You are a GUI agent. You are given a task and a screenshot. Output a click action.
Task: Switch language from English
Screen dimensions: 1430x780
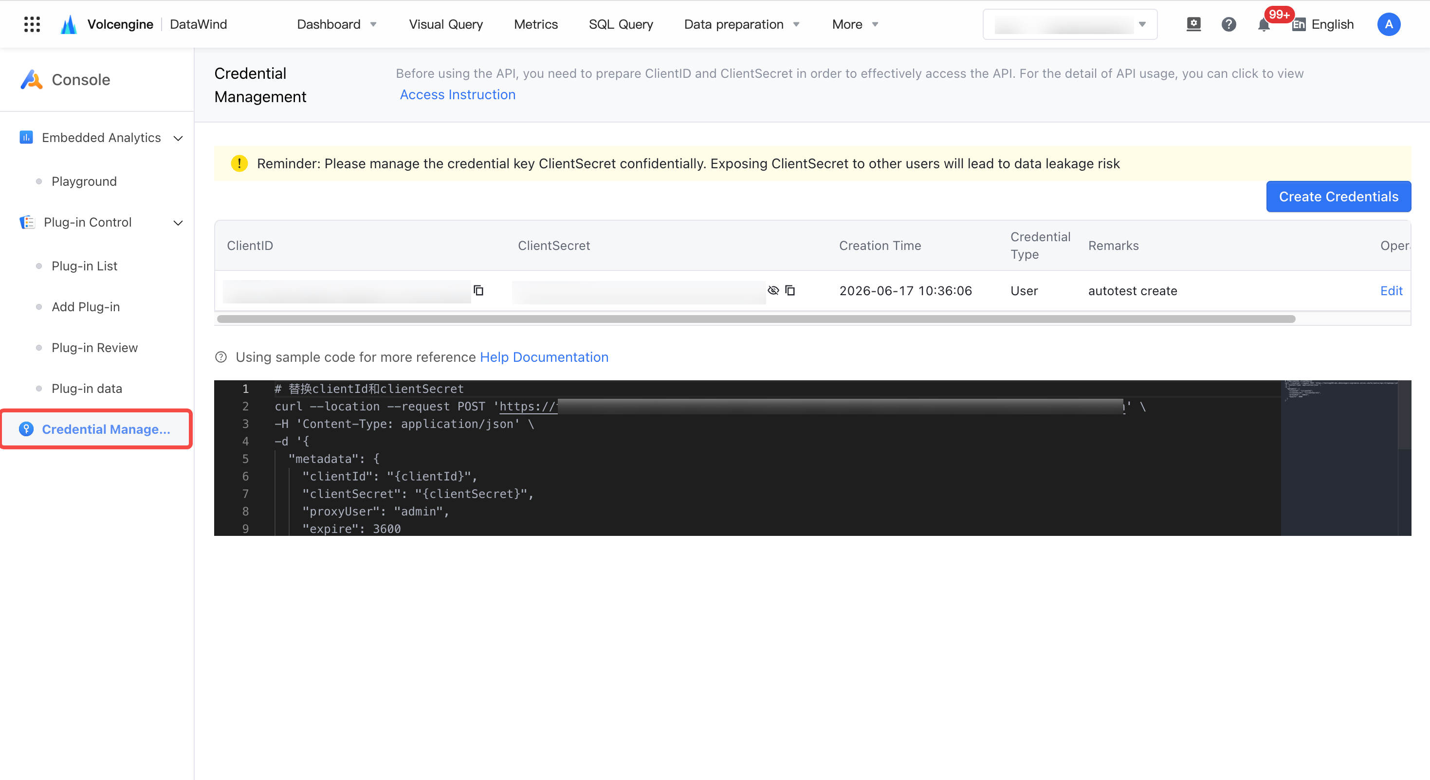pos(1323,24)
